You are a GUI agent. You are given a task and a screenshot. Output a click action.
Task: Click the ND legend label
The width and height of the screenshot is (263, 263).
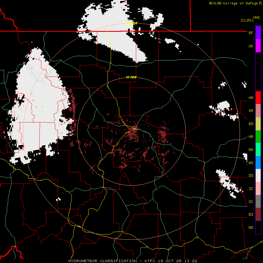(x=251, y=228)
